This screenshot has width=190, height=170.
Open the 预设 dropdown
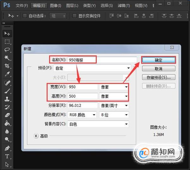point(92,68)
